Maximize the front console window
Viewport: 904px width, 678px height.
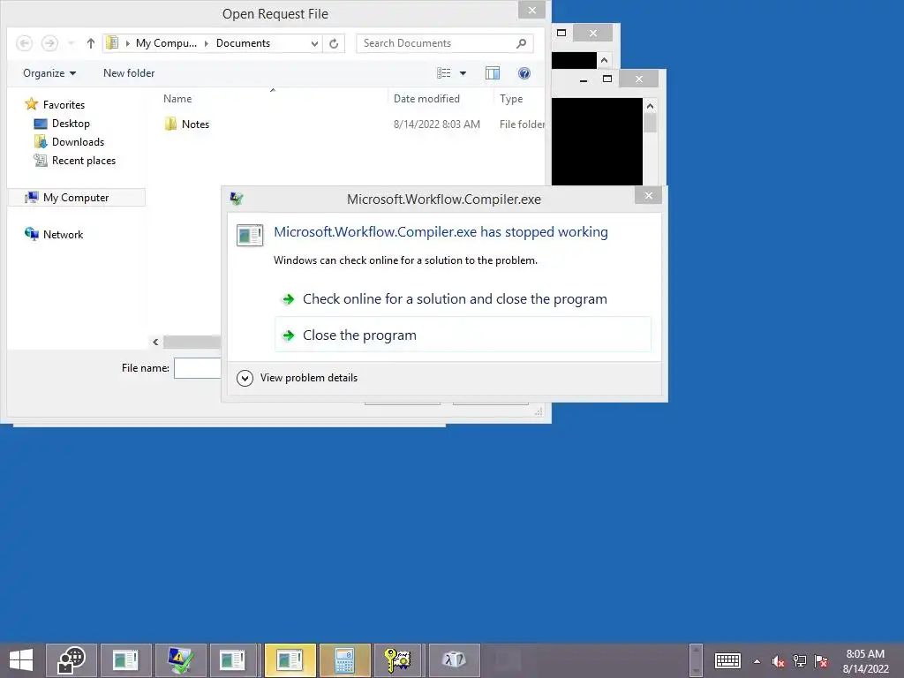click(607, 79)
